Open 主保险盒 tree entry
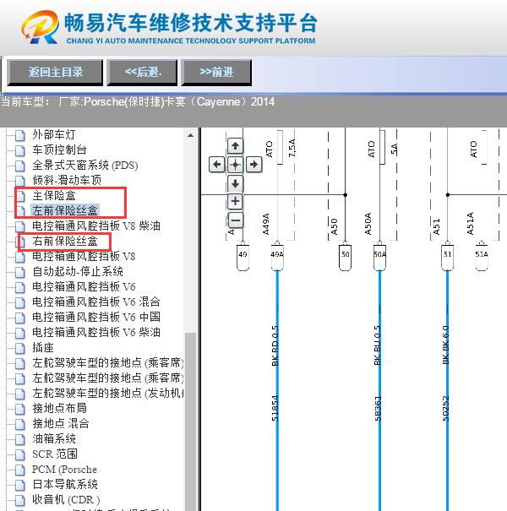The height and width of the screenshot is (511, 507). [54, 195]
